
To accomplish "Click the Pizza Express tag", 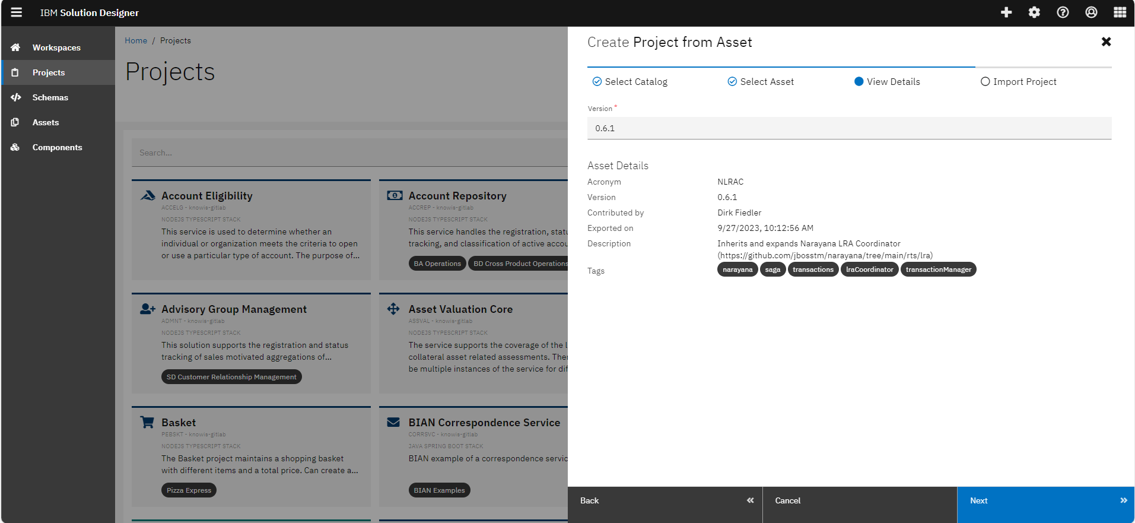I will coord(189,490).
